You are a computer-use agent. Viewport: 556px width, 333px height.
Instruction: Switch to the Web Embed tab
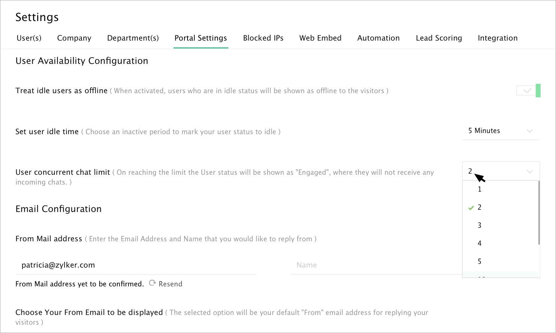click(x=320, y=38)
